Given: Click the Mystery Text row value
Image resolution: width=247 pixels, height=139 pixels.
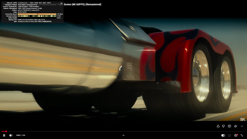Looking at the screenshot, I should coord(31,20).
